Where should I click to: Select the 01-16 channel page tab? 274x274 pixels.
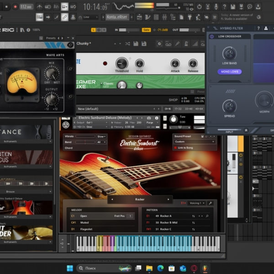168,109
